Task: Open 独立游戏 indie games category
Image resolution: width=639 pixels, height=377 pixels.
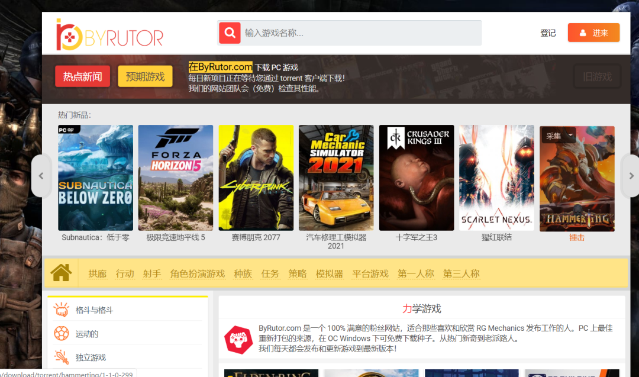Action: point(91,357)
